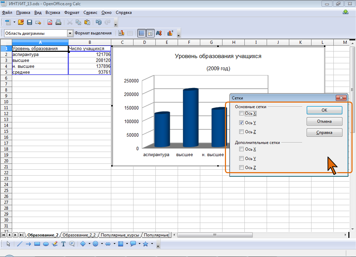Expand the New document dropdown arrow
This screenshot has height=257, width=356.
pos(14,22)
